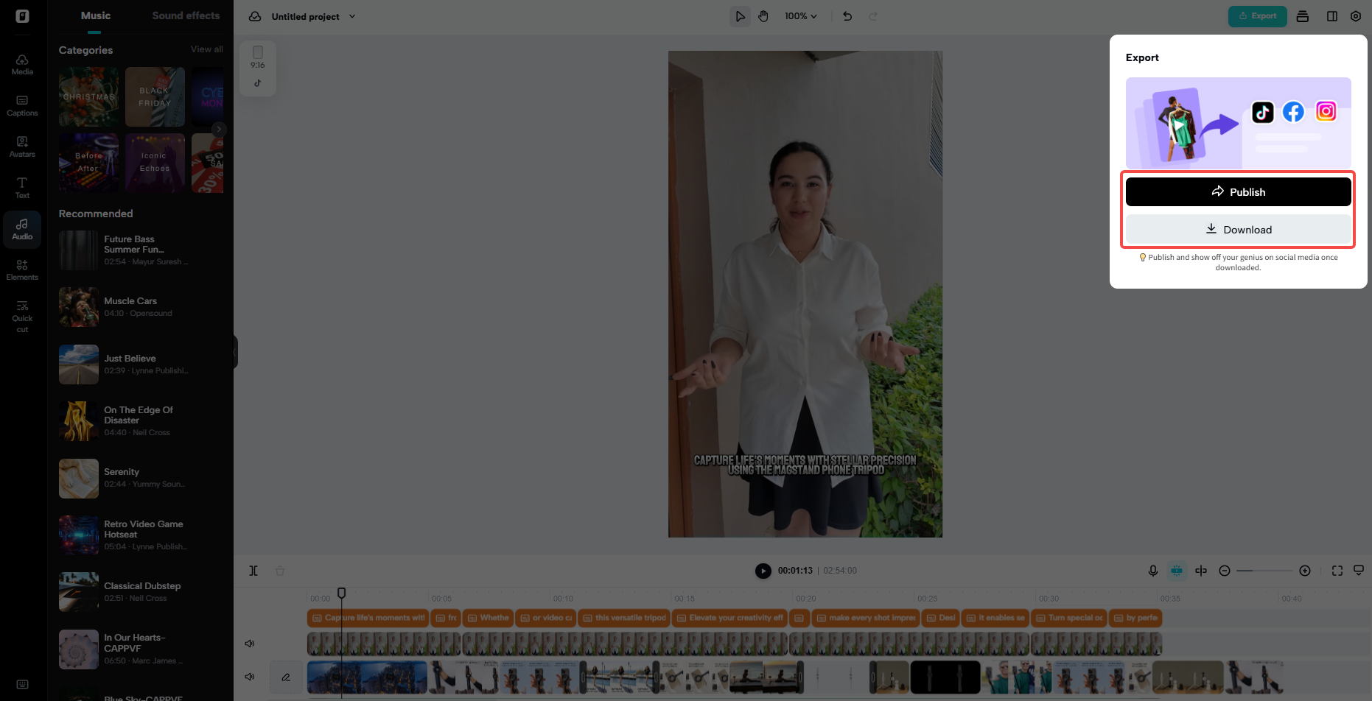
Task: Click Download in the Export dialog
Action: tap(1238, 229)
